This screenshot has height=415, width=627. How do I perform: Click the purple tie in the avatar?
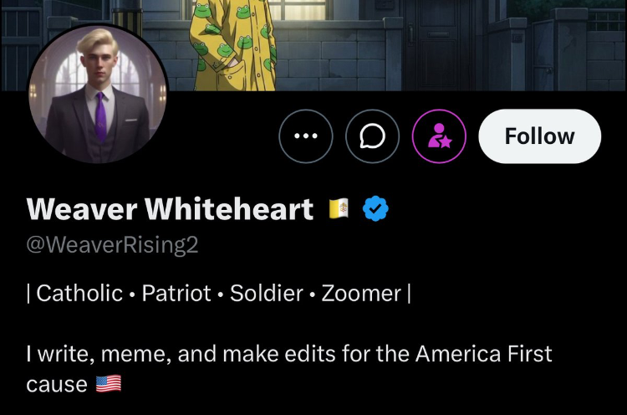coord(101,116)
